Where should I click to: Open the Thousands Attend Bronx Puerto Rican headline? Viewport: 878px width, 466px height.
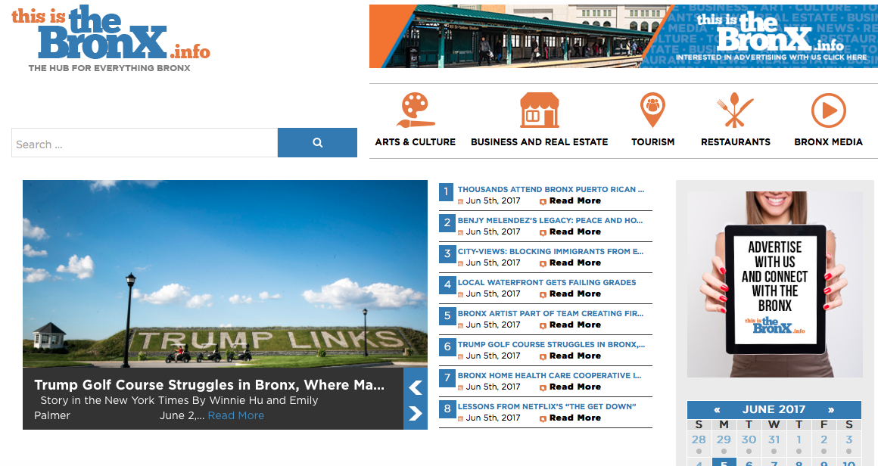pos(551,190)
